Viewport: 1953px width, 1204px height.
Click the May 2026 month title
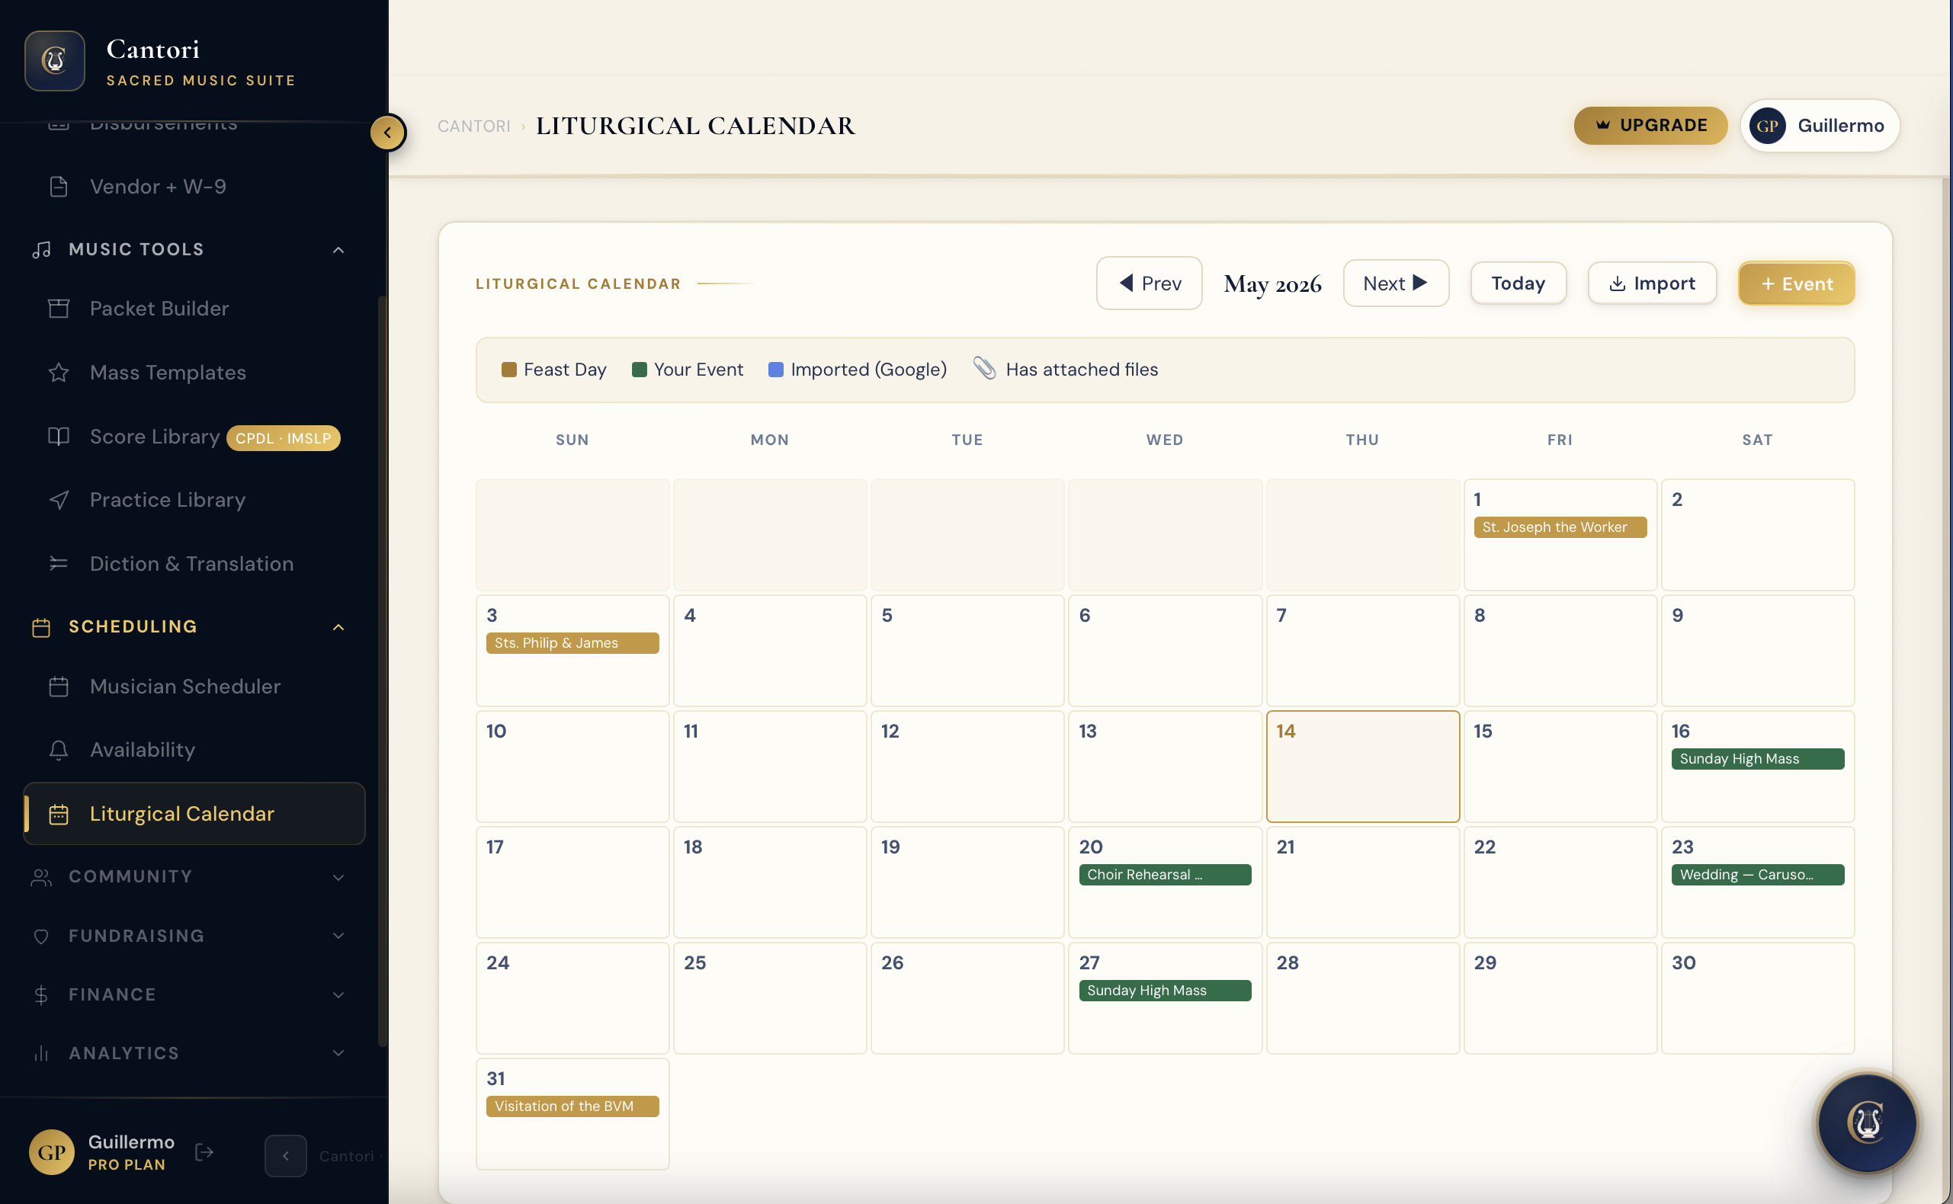[x=1272, y=283]
